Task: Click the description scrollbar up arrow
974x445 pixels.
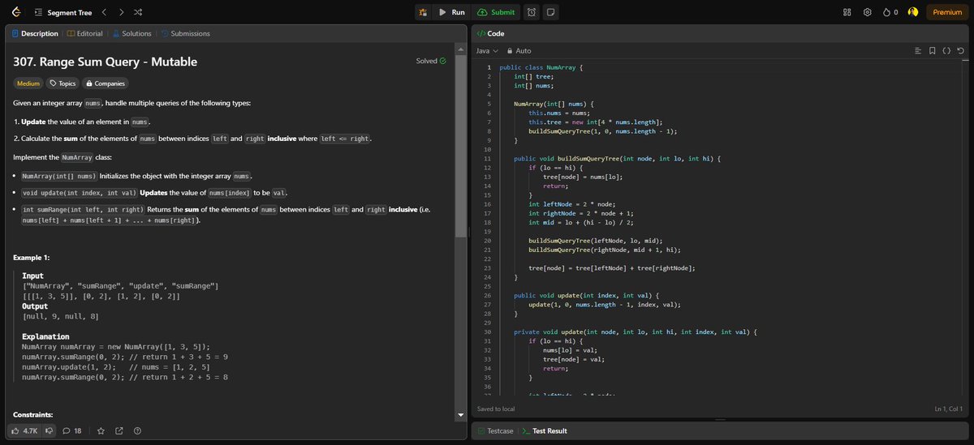Action: [x=461, y=49]
